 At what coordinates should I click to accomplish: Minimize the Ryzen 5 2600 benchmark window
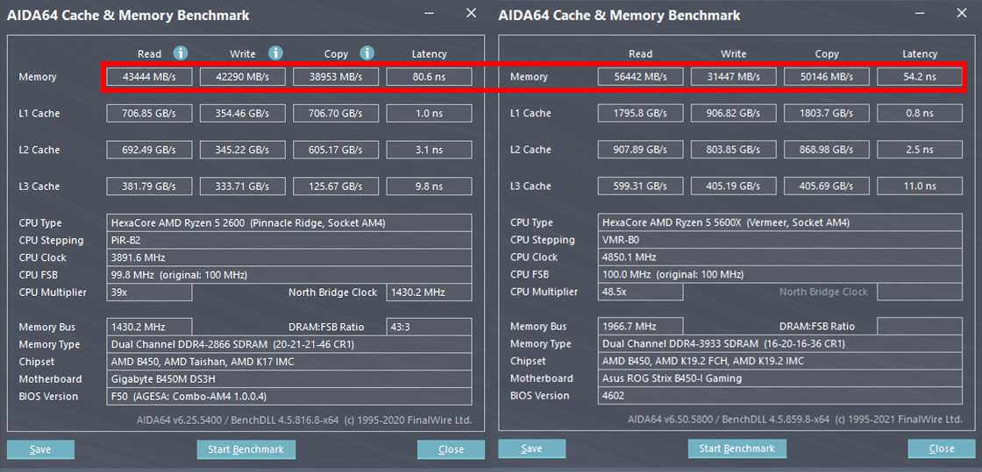(429, 14)
